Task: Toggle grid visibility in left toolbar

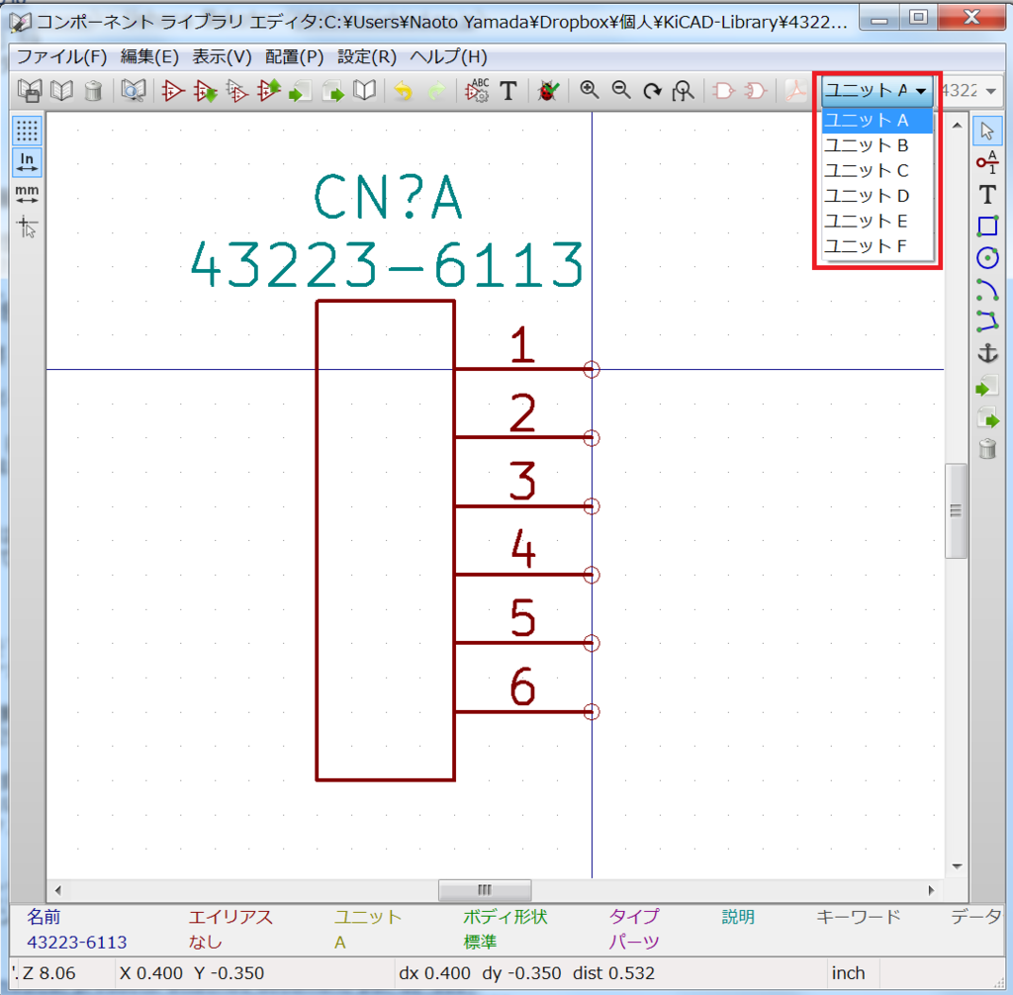Action: 27,131
